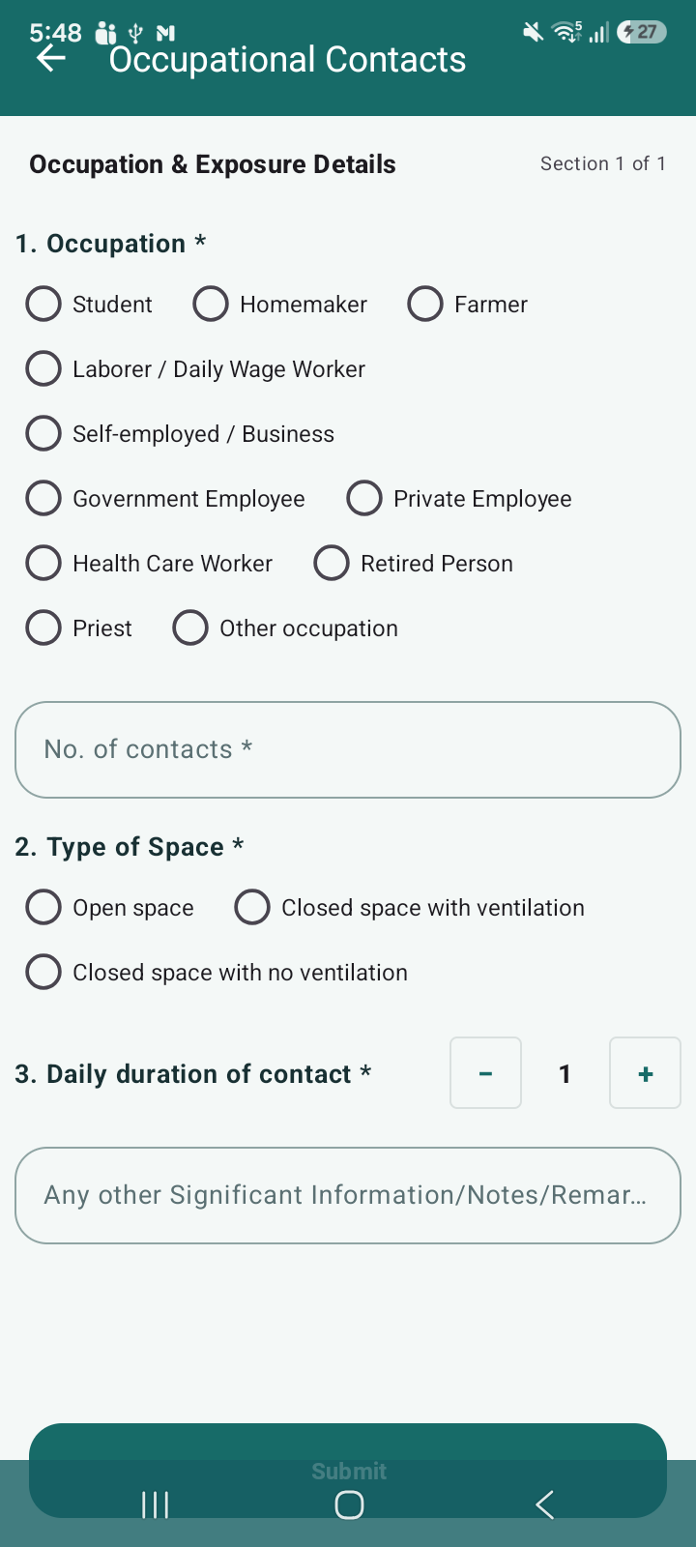Tap the Android home navigation icon
The image size is (696, 1547).
(x=349, y=1504)
